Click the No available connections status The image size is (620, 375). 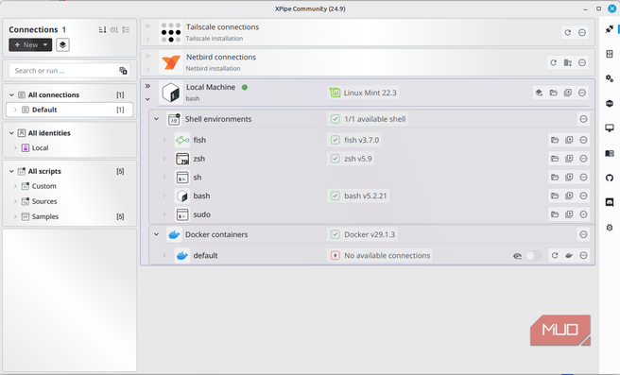click(380, 255)
